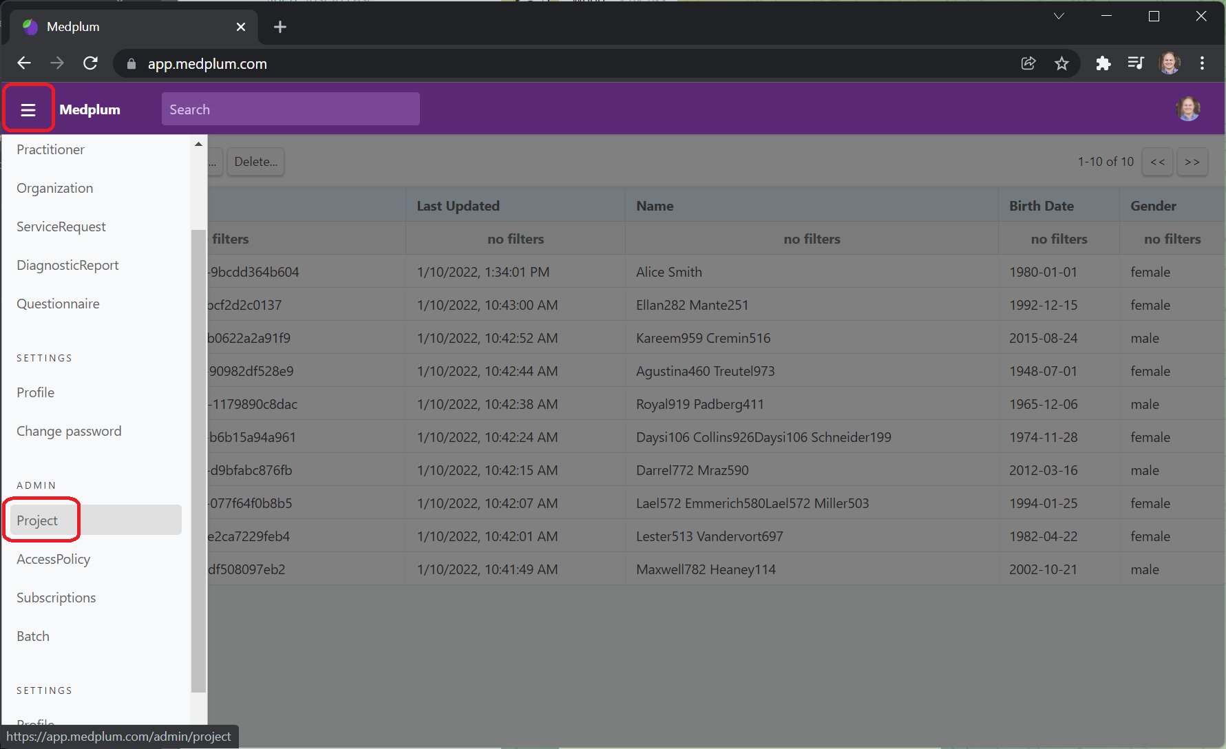Screen dimensions: 1226x749
Task: Click the Alice Smith patient row
Action: (668, 271)
